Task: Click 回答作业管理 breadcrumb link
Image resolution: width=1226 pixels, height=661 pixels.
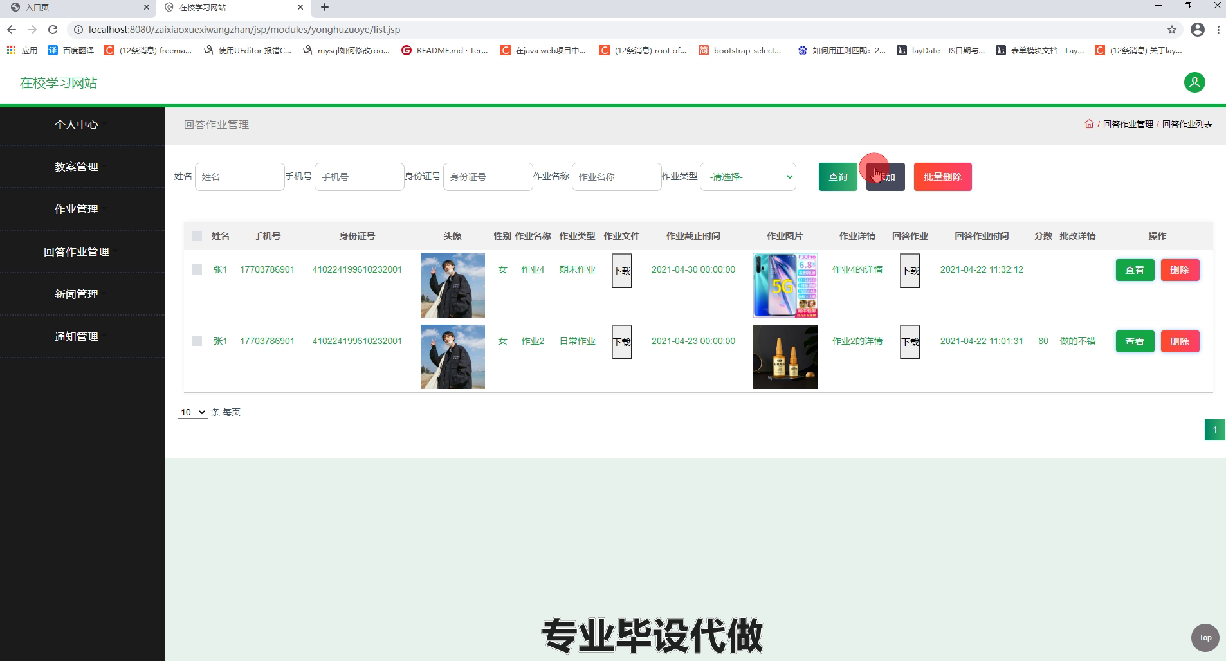Action: (x=1128, y=124)
